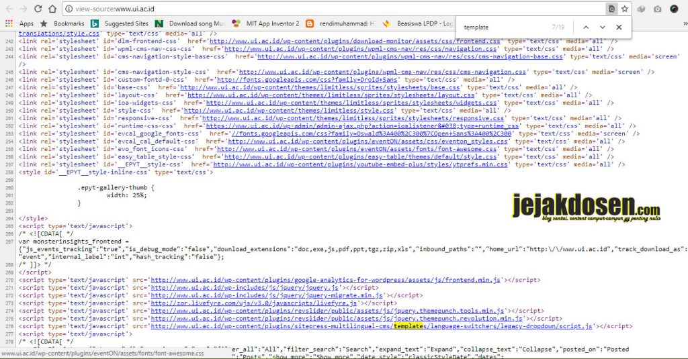
Task: Open the Droid Sans googleapis font link
Action: pos(307,80)
